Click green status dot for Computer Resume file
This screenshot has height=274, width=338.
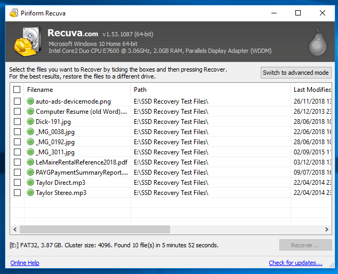click(30, 111)
